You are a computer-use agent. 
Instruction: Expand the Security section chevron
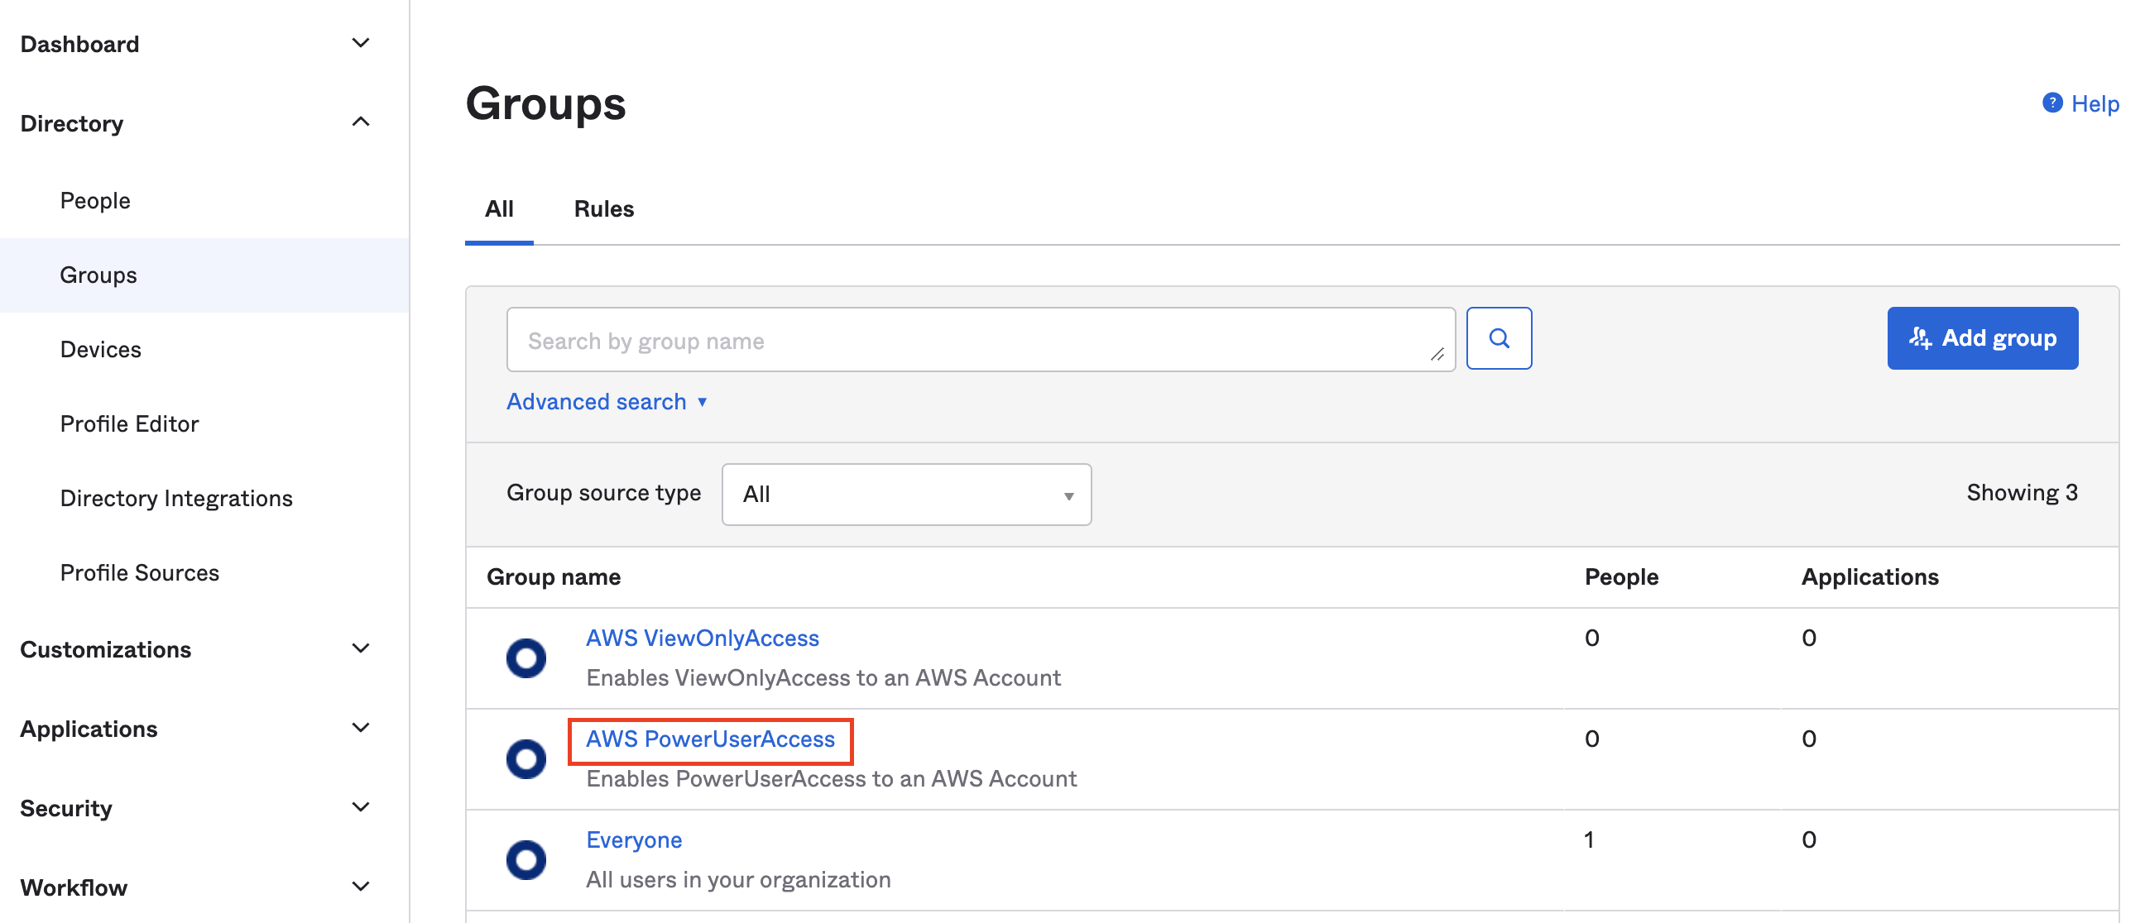click(361, 806)
